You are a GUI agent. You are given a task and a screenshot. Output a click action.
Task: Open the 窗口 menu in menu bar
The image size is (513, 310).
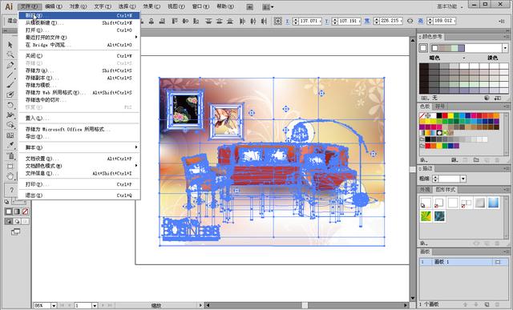point(200,6)
